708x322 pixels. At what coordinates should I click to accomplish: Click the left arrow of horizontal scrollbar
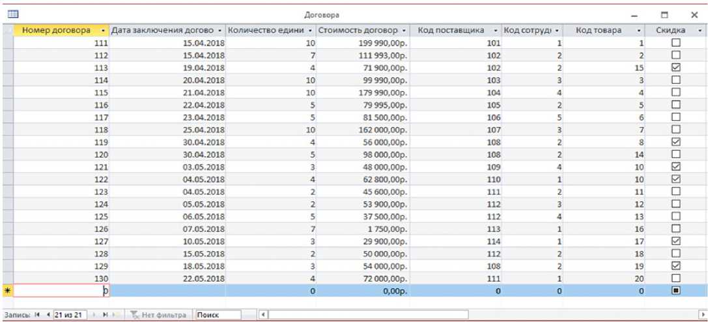pos(262,314)
